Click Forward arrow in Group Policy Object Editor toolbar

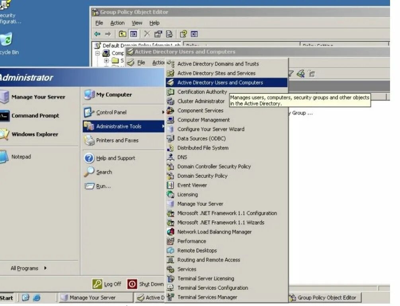point(108,34)
